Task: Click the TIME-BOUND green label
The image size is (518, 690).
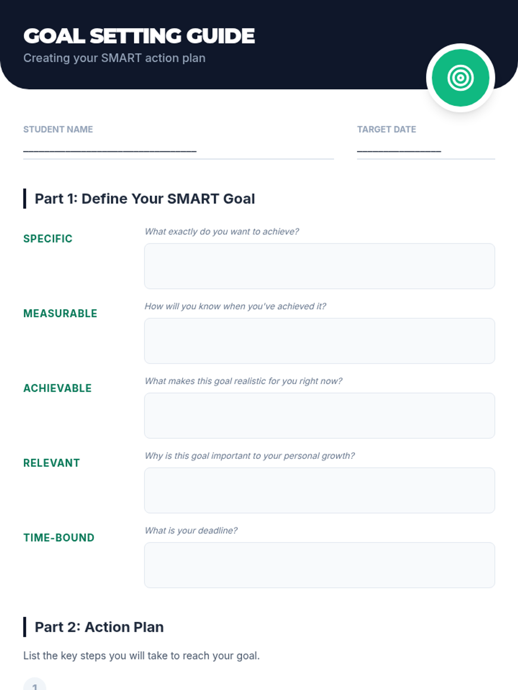Action: pyautogui.click(x=59, y=538)
